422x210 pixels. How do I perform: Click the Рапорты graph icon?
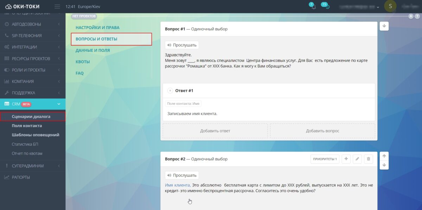click(x=7, y=177)
